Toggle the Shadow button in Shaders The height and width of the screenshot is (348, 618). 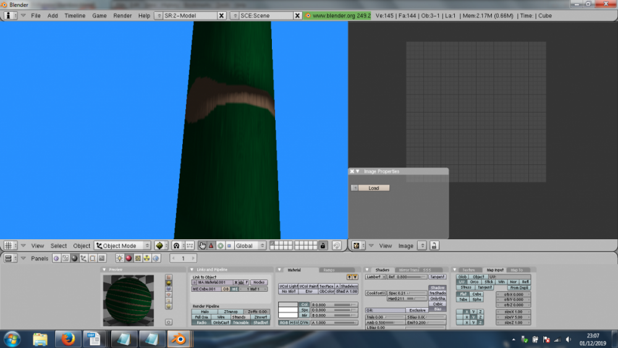point(438,288)
